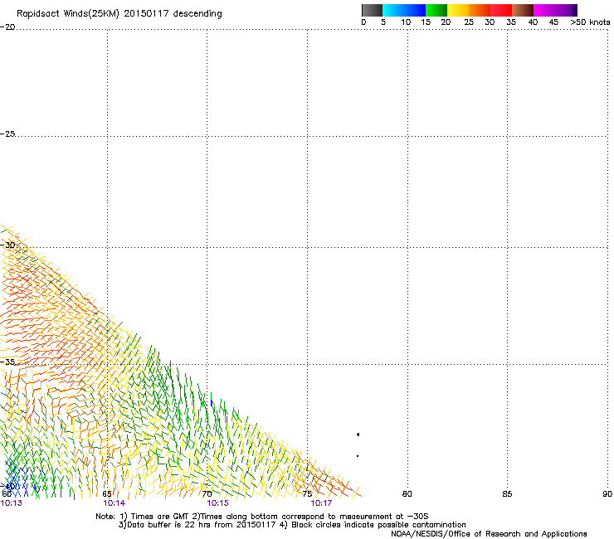This screenshot has height=539, width=614.
Task: Click the latitude label '-25'
Action: [7, 134]
